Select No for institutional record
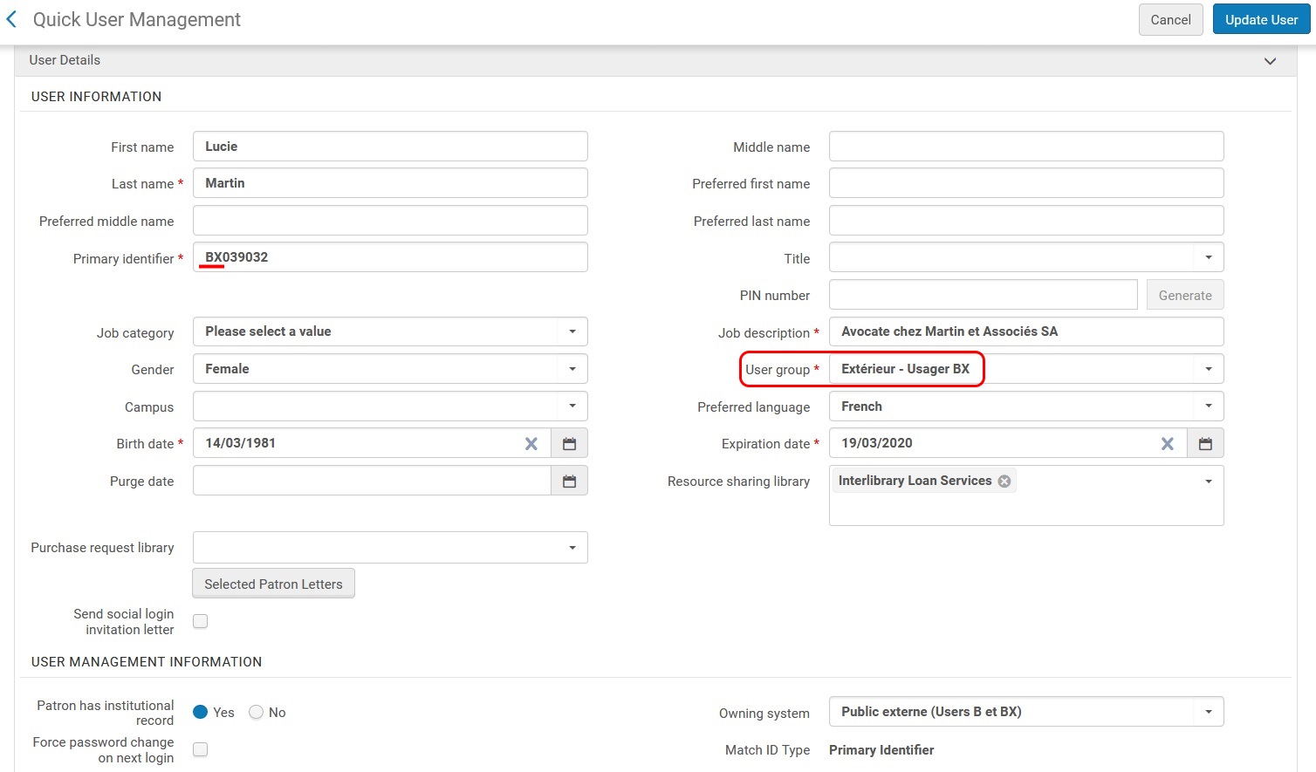The height and width of the screenshot is (772, 1316). pos(256,712)
